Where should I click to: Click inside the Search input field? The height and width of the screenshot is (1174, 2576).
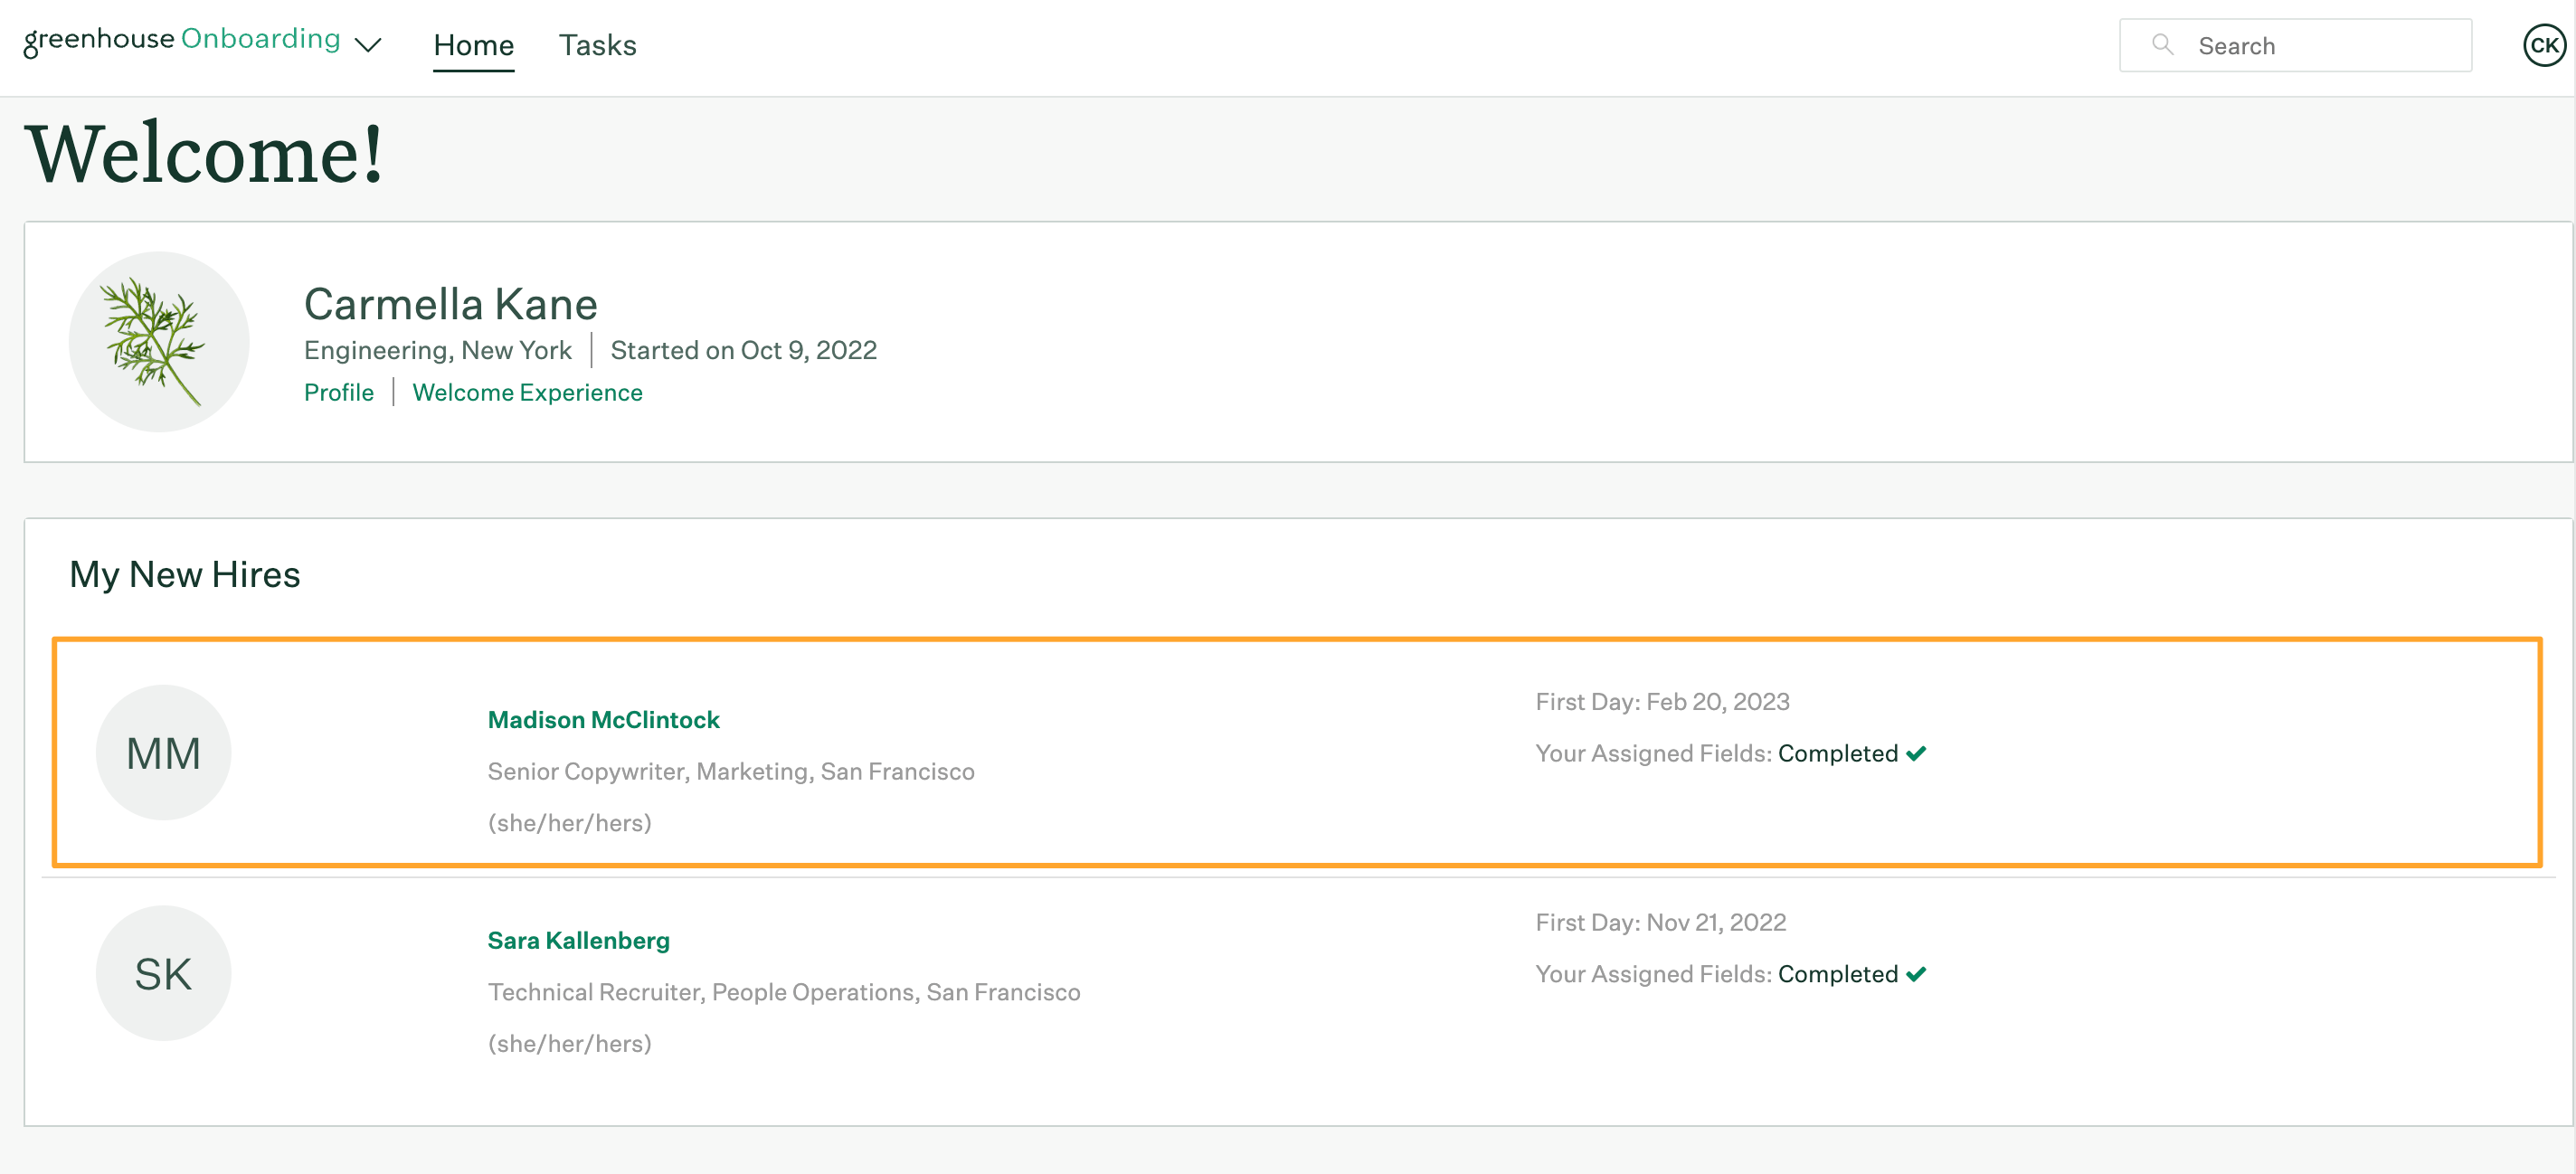2300,45
